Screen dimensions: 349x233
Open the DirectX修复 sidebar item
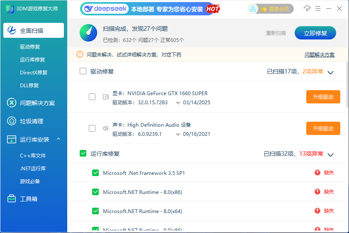[x=34, y=73]
